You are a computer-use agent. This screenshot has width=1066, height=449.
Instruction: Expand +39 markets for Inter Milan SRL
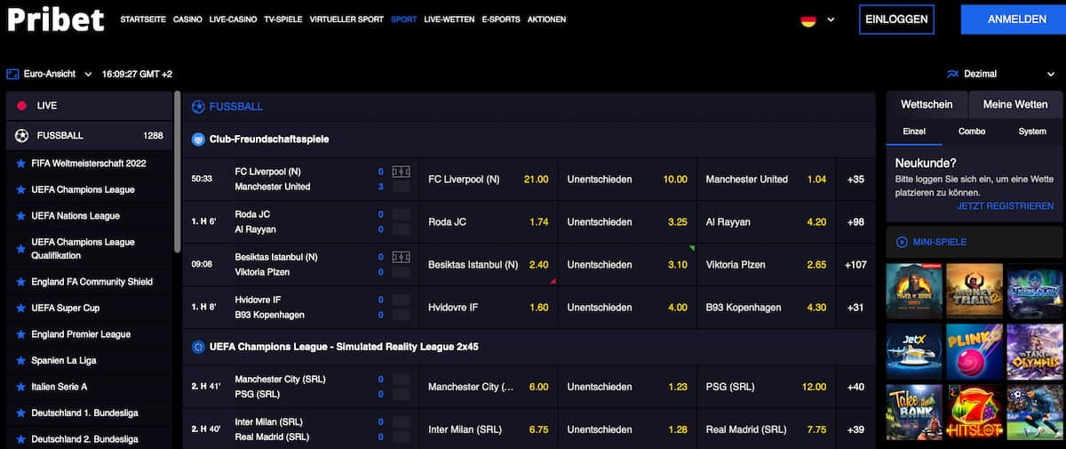[x=856, y=430]
